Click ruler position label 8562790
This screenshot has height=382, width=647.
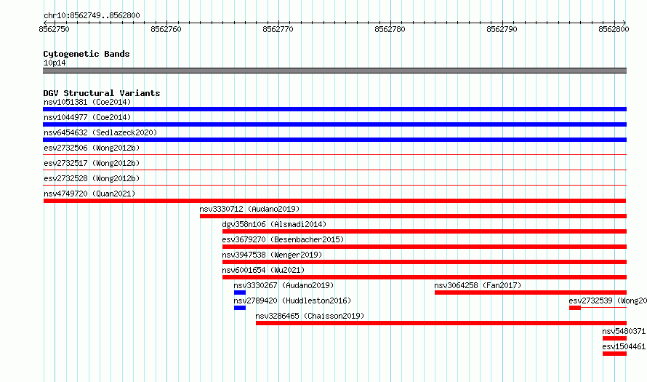point(502,29)
